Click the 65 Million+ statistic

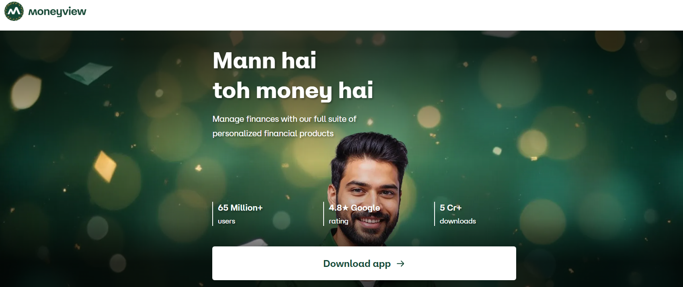pyautogui.click(x=240, y=208)
